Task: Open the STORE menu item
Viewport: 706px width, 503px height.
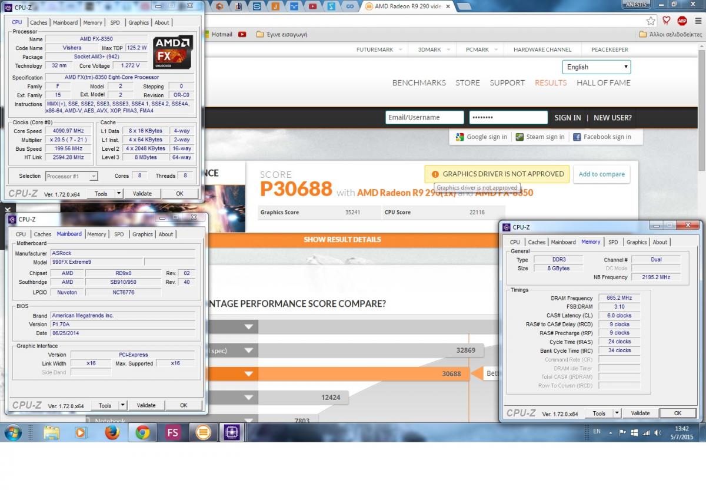Action: [x=468, y=83]
